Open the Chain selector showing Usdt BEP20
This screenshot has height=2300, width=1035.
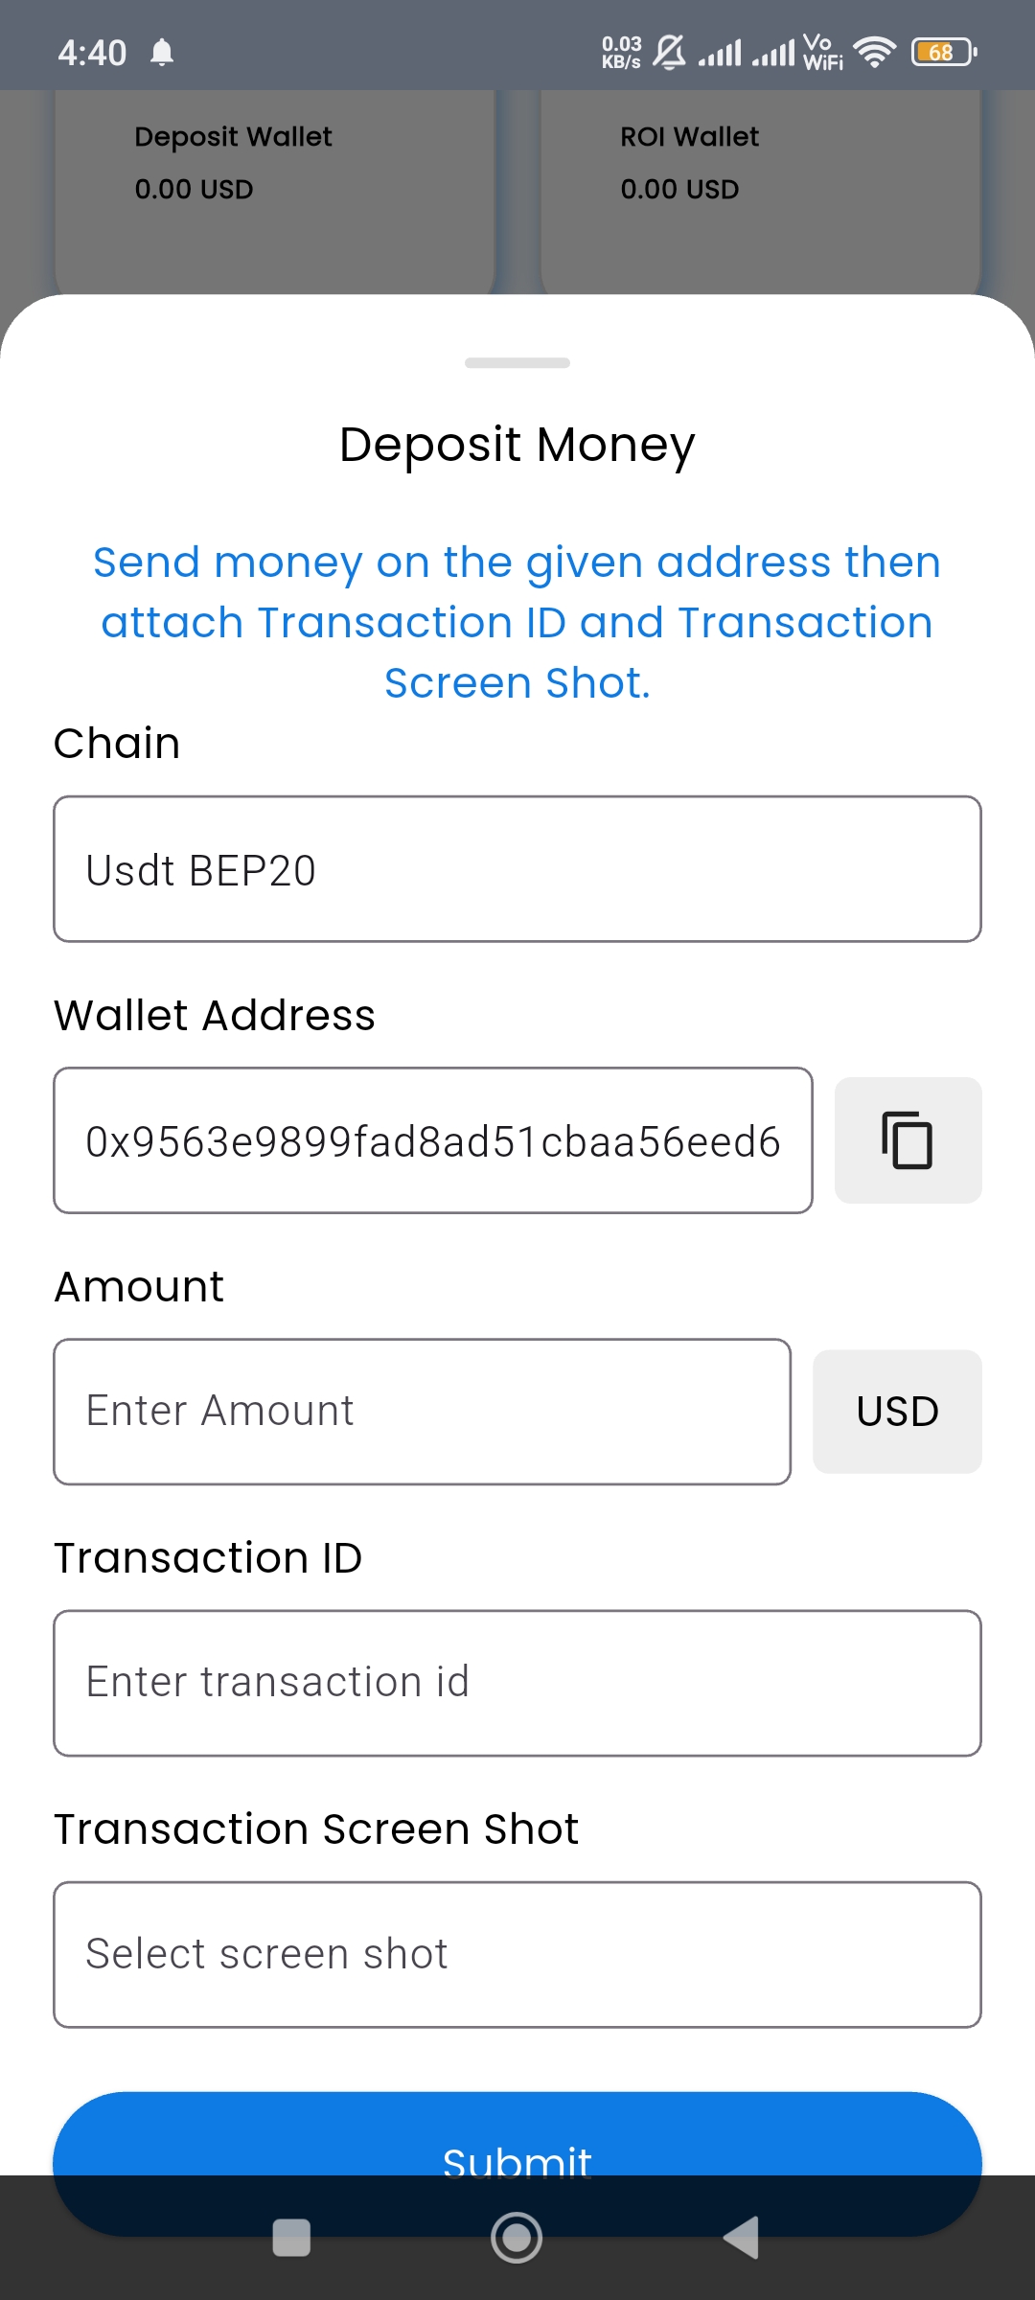pos(517,869)
